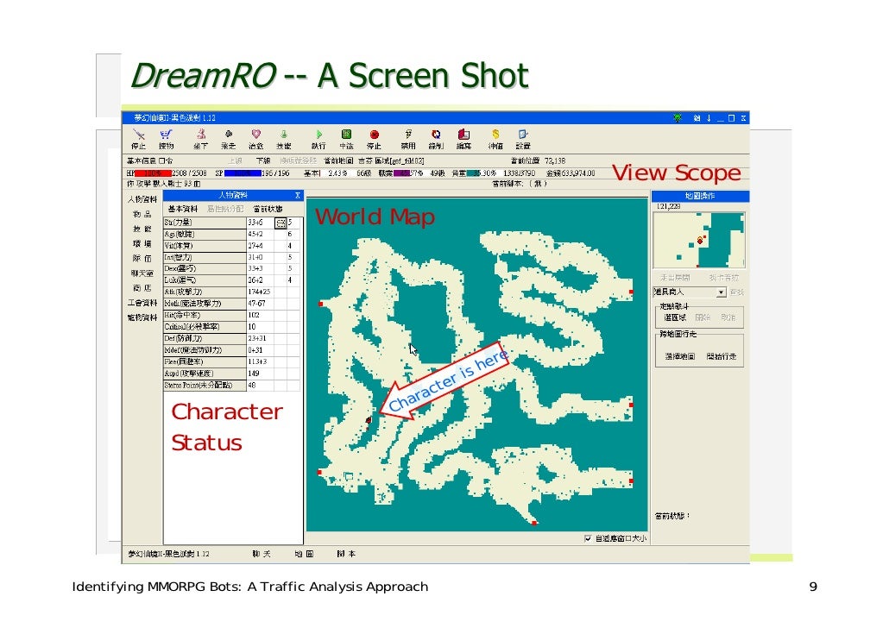889x628 pixels.
Task: Click the Luk value cell "26+2"
Action: click(x=261, y=280)
